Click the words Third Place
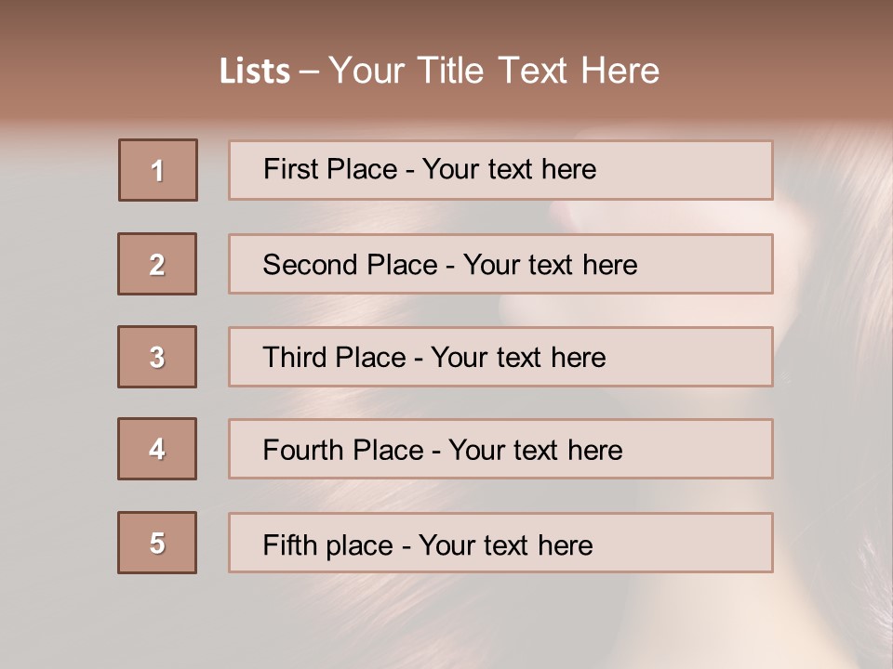This screenshot has height=669, width=893. tap(334, 357)
